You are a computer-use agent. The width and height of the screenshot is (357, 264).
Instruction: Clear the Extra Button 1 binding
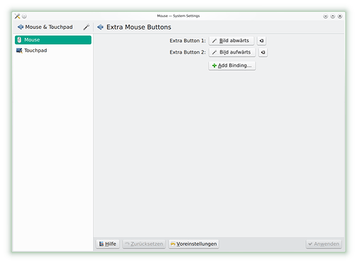tap(261, 41)
